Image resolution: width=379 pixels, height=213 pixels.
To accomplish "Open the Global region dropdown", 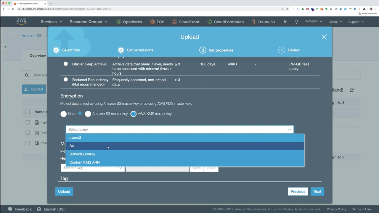I will pyautogui.click(x=335, y=22).
